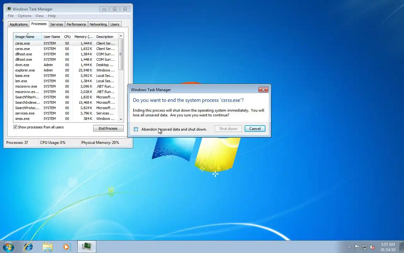Click CPU Usage: 0% in status bar

point(53,143)
